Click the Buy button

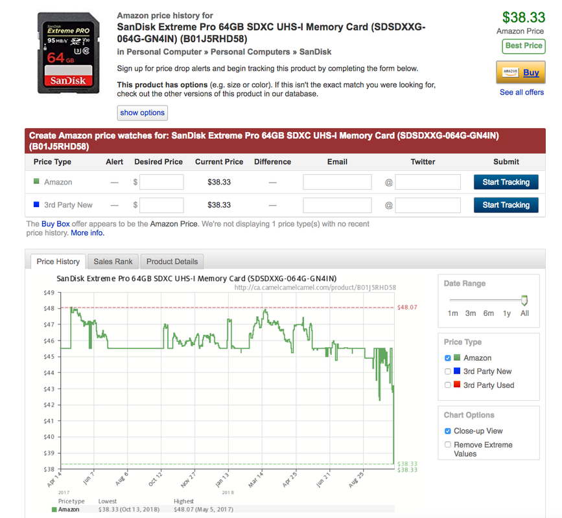[521, 73]
